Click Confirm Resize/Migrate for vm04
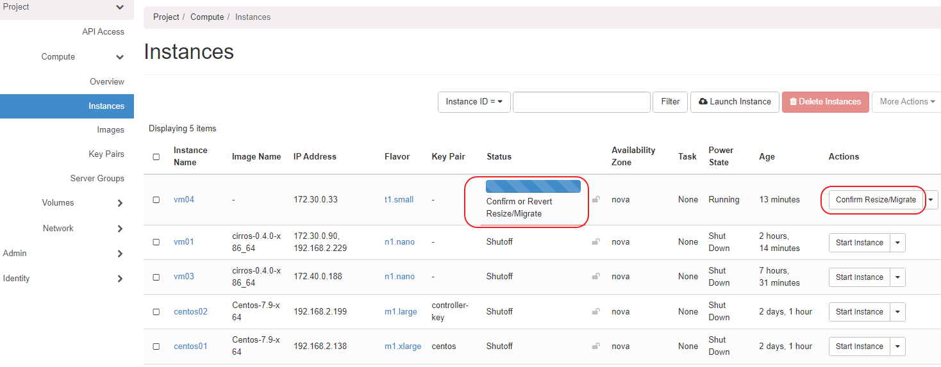Viewport: 941px width, 367px height. click(876, 200)
